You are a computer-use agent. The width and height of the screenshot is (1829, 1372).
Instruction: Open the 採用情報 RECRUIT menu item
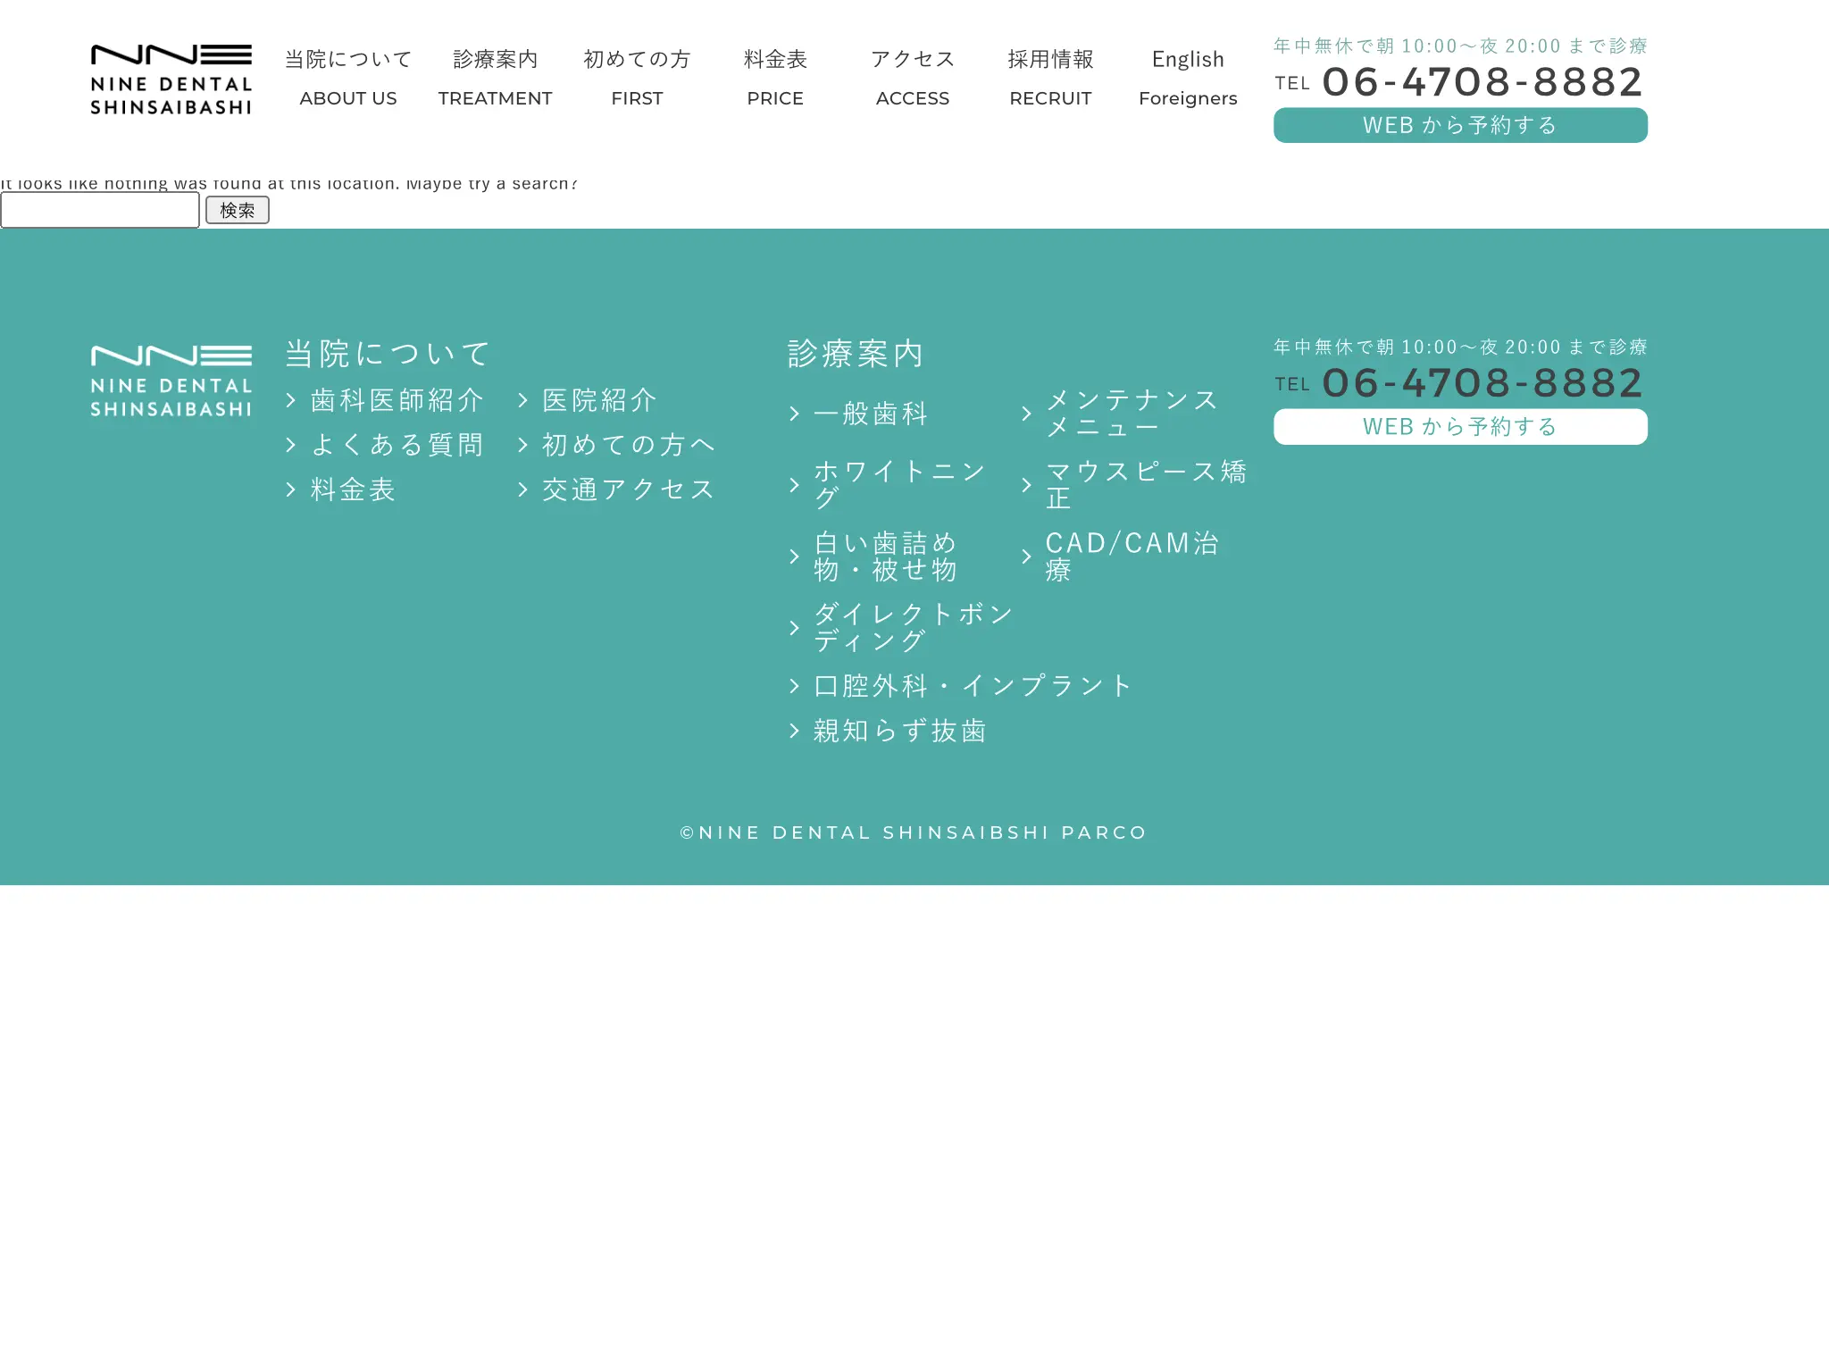(1050, 79)
